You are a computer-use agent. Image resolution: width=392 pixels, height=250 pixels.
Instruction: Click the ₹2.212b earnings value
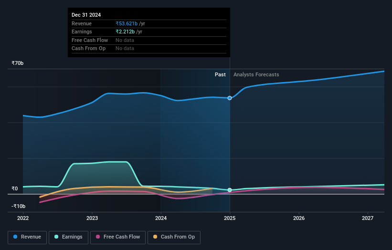pyautogui.click(x=125, y=31)
